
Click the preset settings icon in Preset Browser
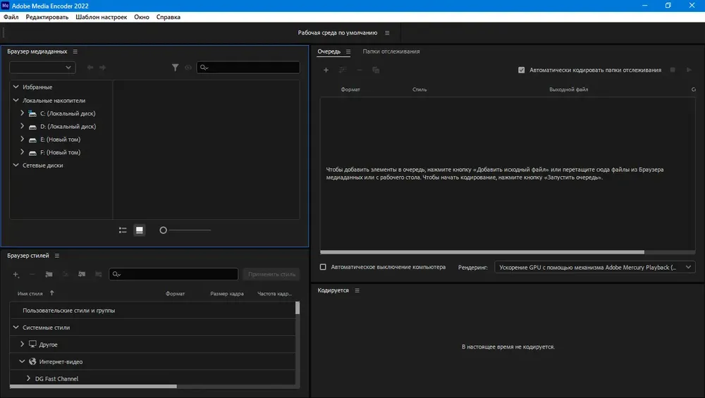[65, 274]
